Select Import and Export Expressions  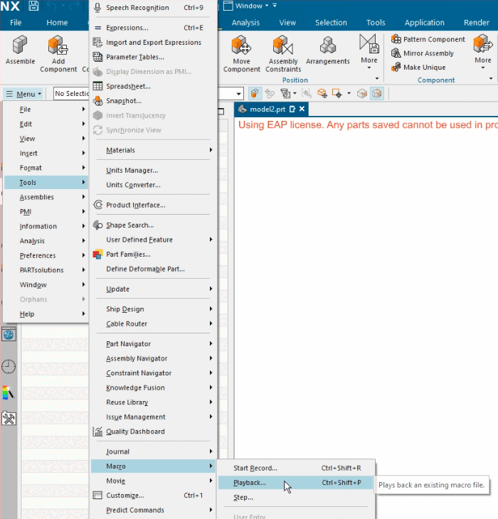pos(153,43)
